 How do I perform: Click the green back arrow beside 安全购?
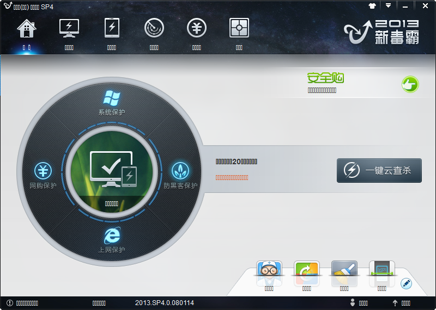(410, 84)
